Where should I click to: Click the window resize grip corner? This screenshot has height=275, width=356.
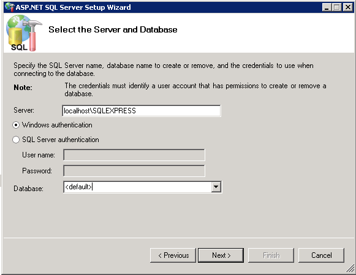point(350,268)
